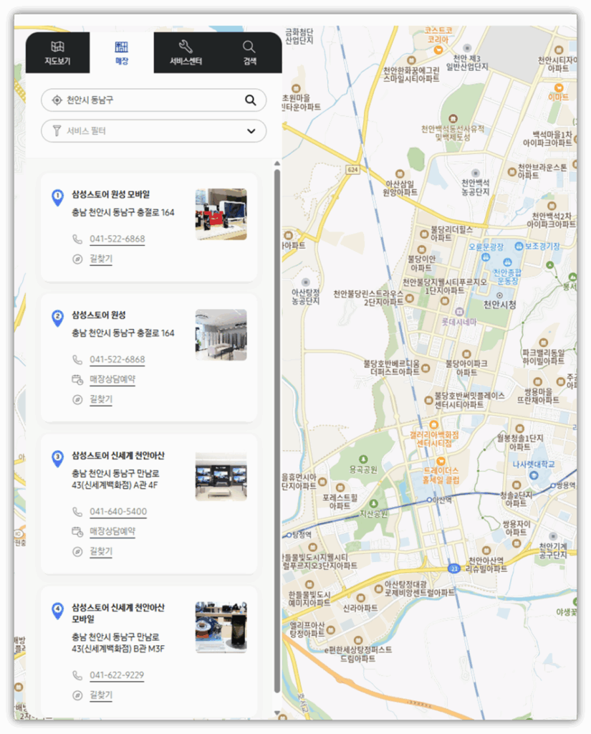The image size is (591, 734).
Task: Open 삼성스토어 신세계 천안아산 모바일 thumbnail photo
Action: click(x=221, y=627)
